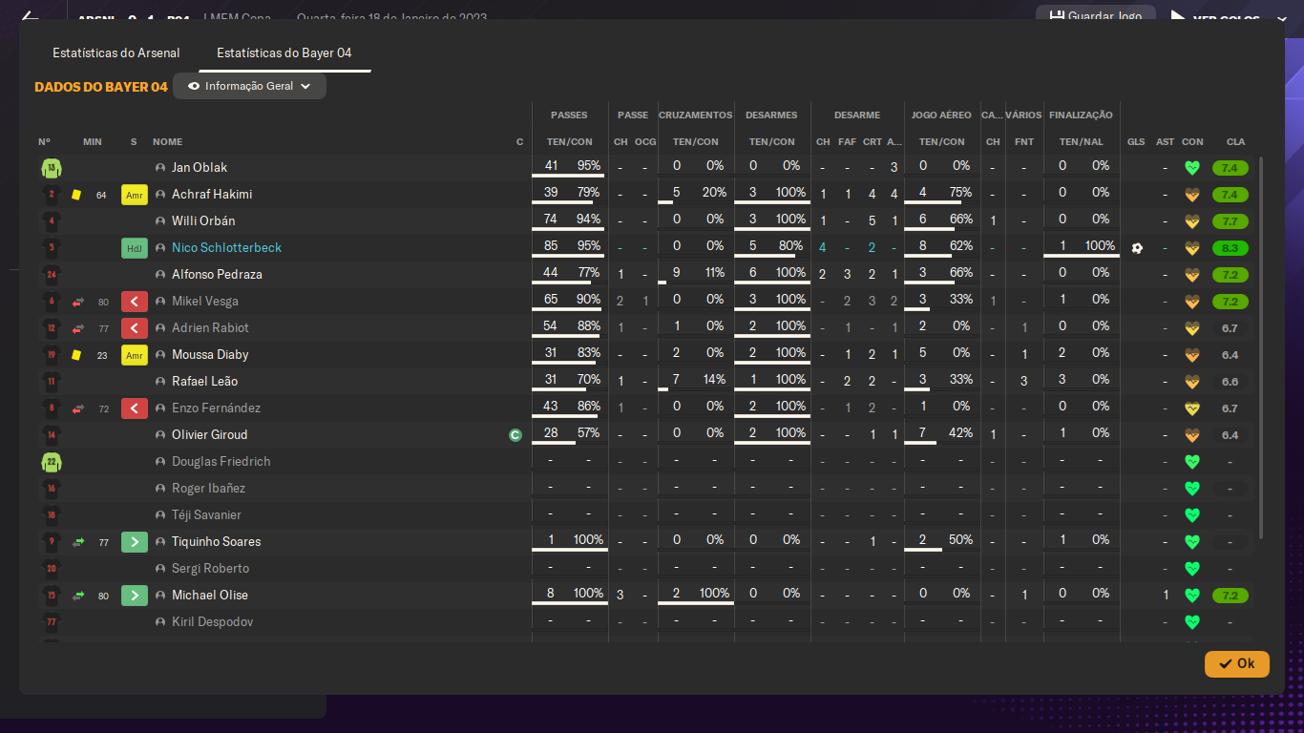Click Enzo Fernández's red substituted-off badge
The image size is (1304, 733).
pyautogui.click(x=135, y=408)
